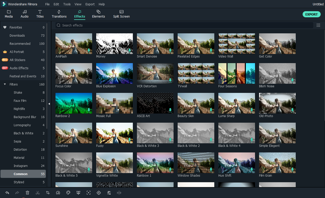Select the Background Blur subcategory
The height and width of the screenshot is (198, 325).
23,117
